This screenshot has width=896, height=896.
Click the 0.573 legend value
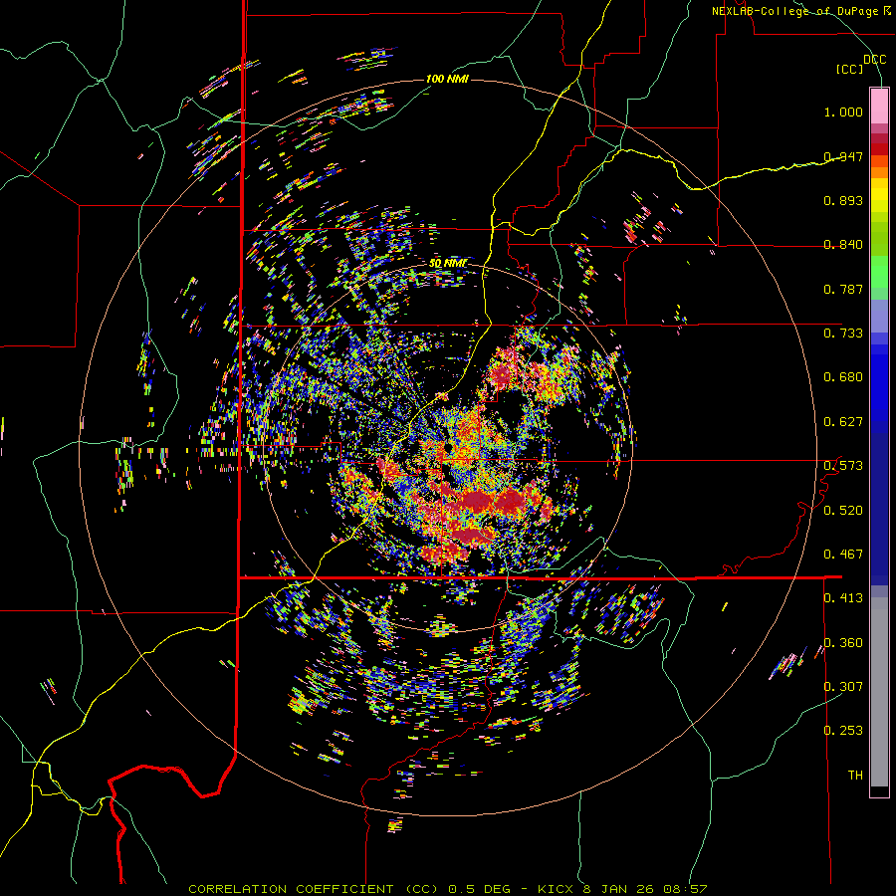click(x=843, y=466)
